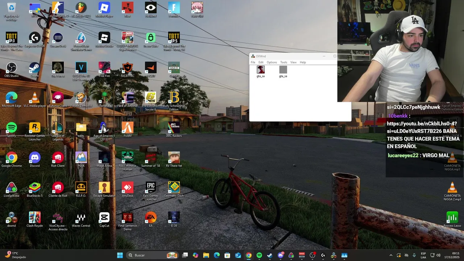Select the FiveM desktop icon

127,130
